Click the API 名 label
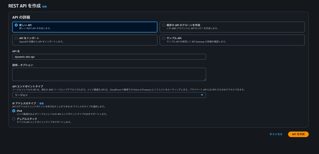The image size is (319, 154). [x=16, y=51]
